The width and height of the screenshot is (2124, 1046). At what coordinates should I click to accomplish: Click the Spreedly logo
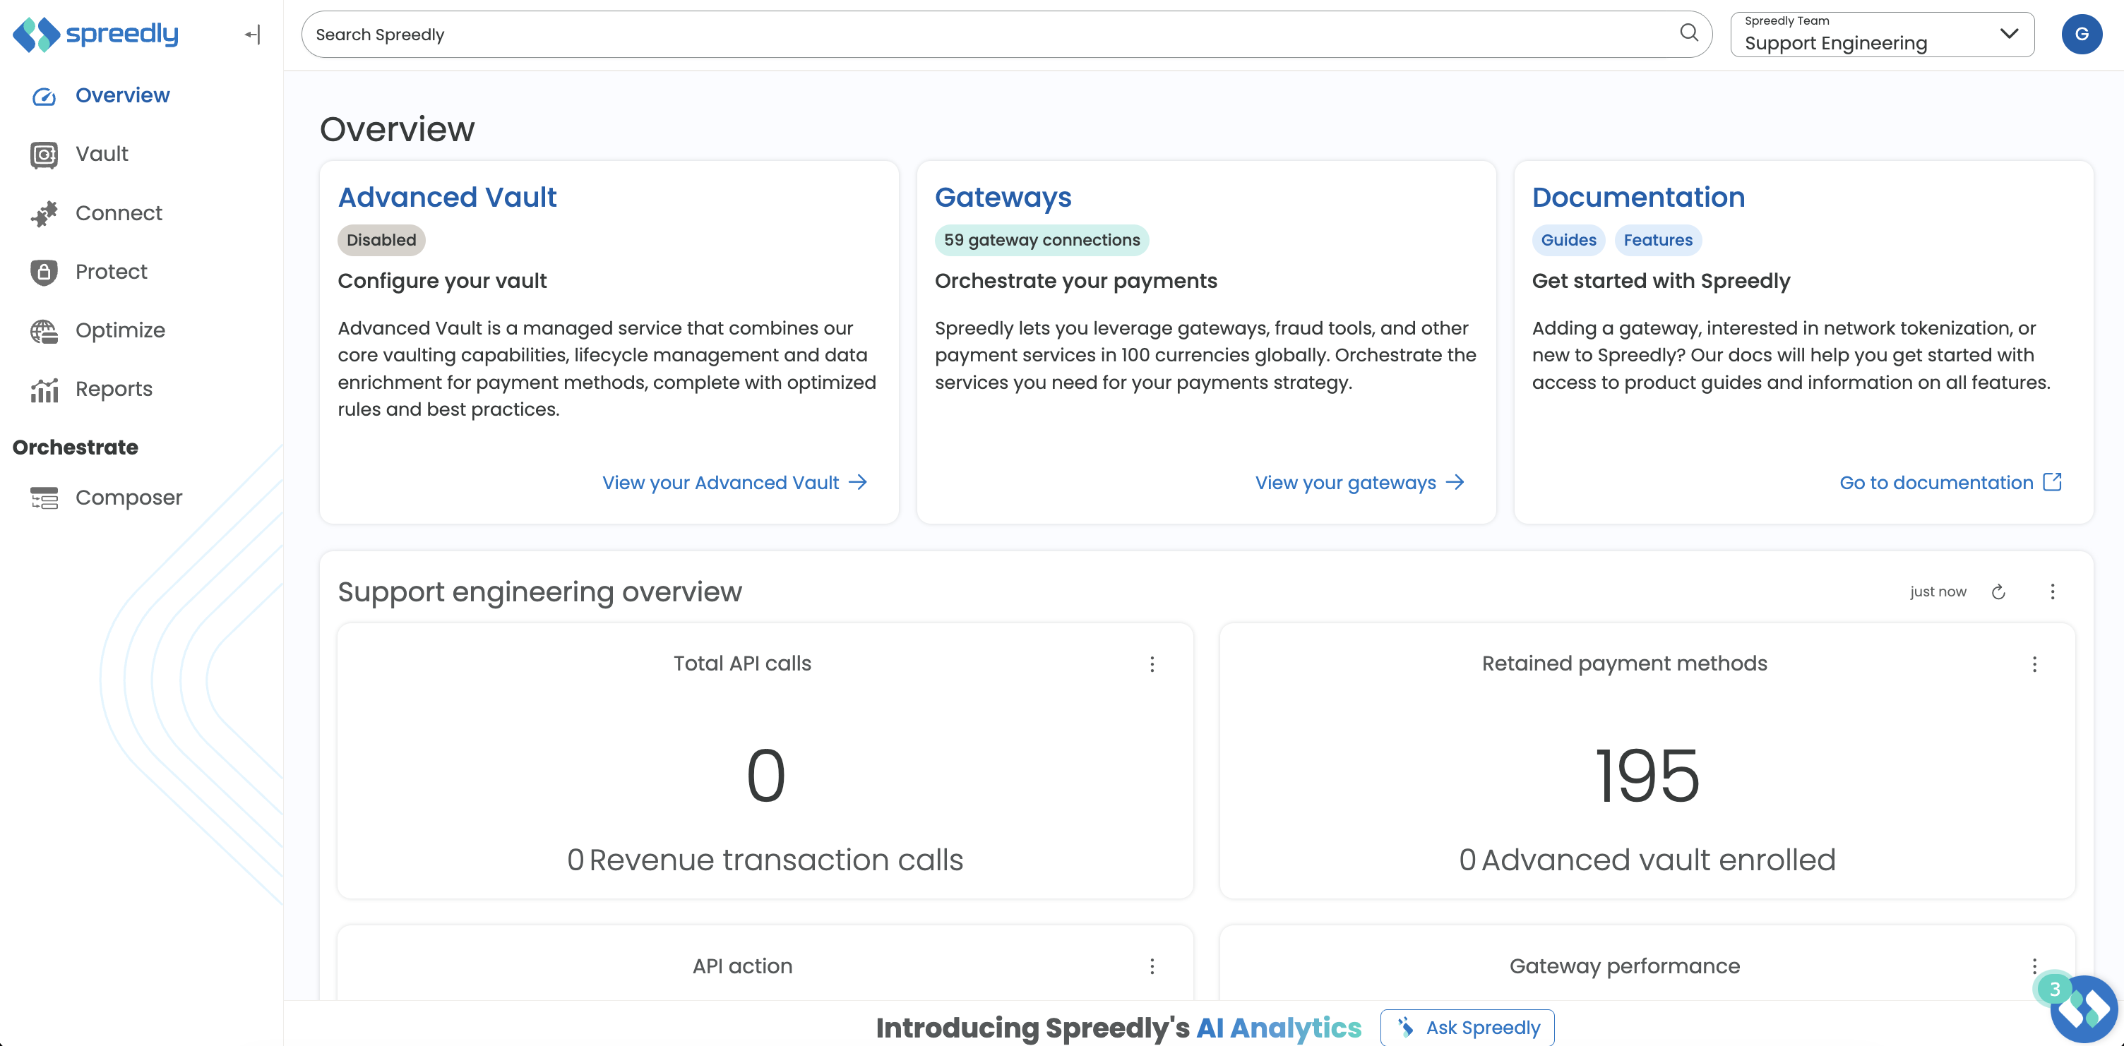(95, 34)
